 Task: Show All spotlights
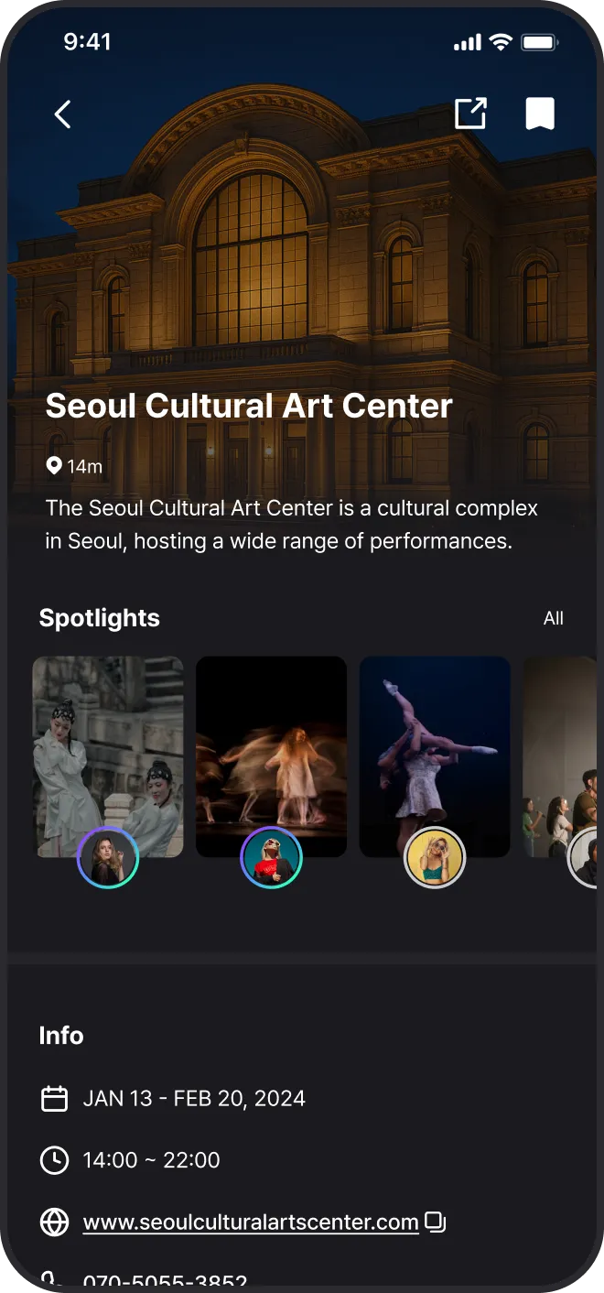pyautogui.click(x=553, y=618)
